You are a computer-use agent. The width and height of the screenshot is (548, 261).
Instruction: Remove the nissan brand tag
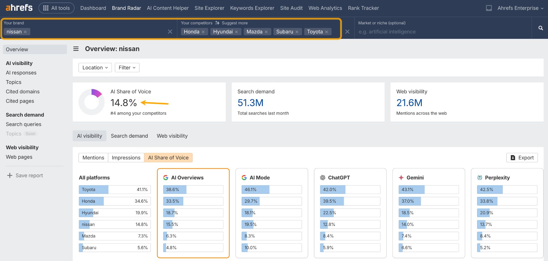26,32
